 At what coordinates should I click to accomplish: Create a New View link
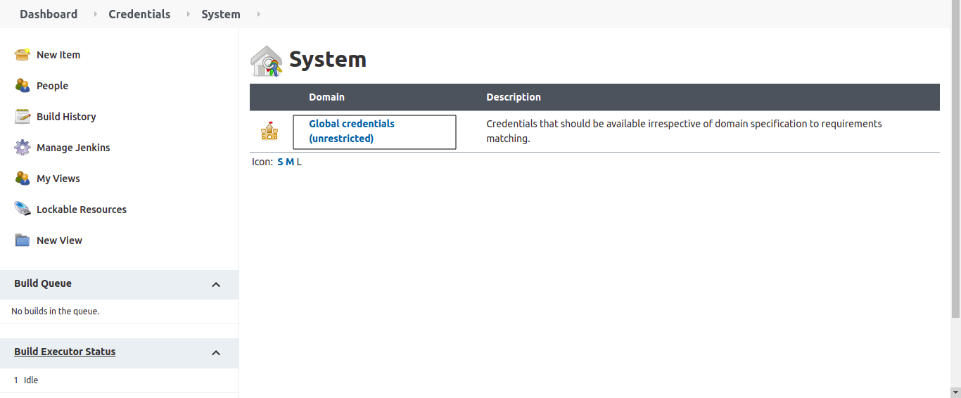point(59,240)
